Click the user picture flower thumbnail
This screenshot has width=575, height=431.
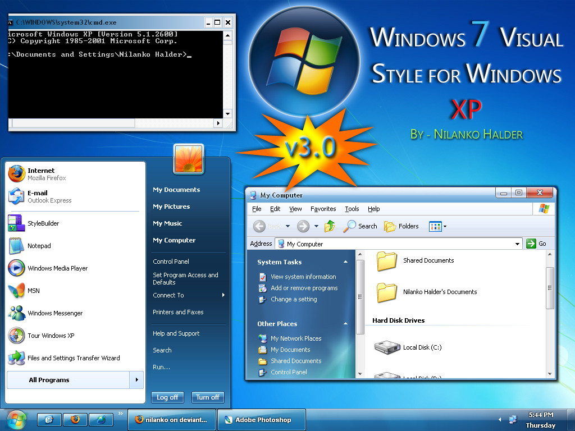(189, 159)
